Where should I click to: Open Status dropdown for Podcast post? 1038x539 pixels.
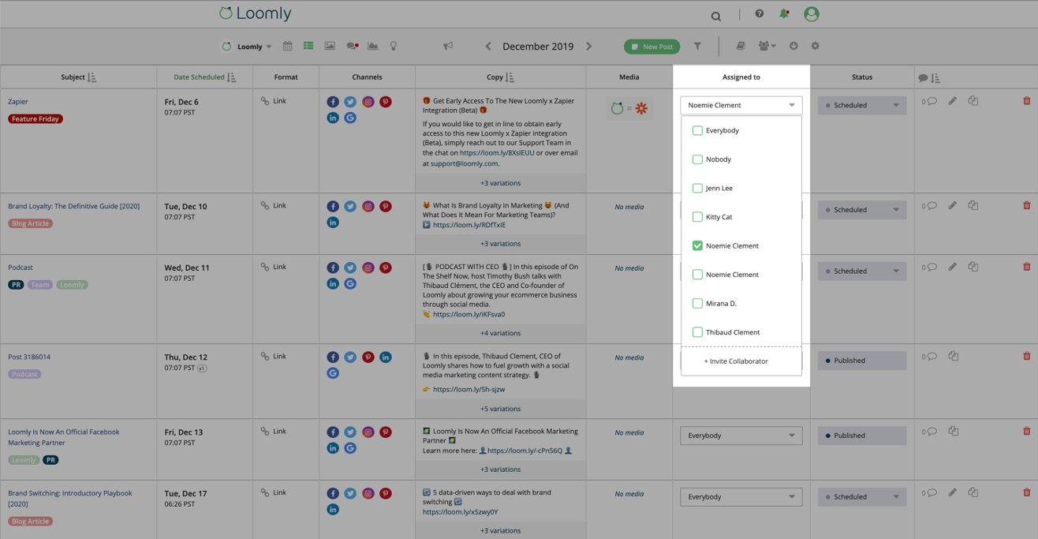[x=862, y=271]
